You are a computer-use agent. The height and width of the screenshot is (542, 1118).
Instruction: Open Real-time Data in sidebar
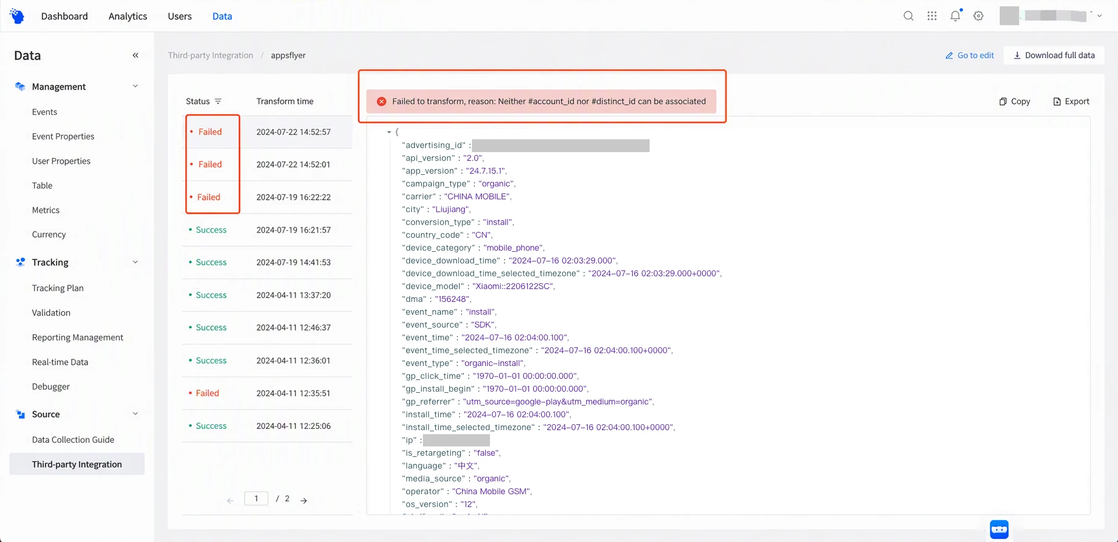[60, 362]
